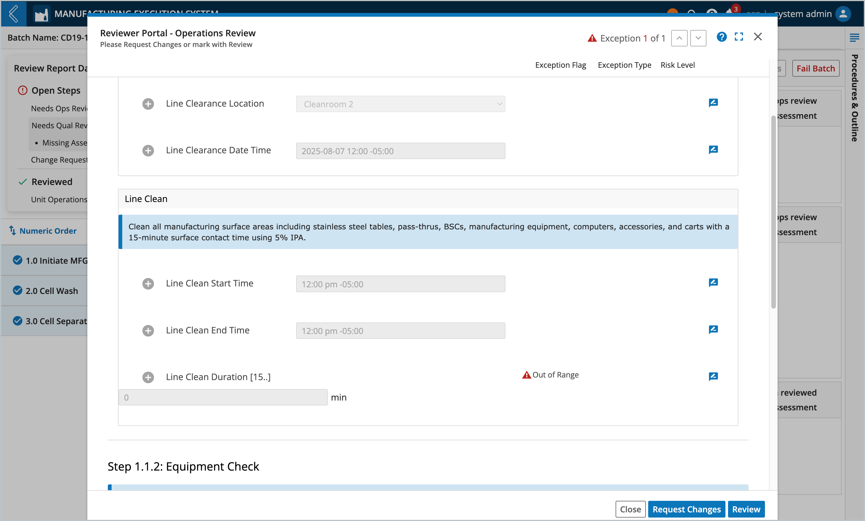The image size is (865, 521).
Task: Click the Line Clean Duration min field
Action: click(x=223, y=397)
